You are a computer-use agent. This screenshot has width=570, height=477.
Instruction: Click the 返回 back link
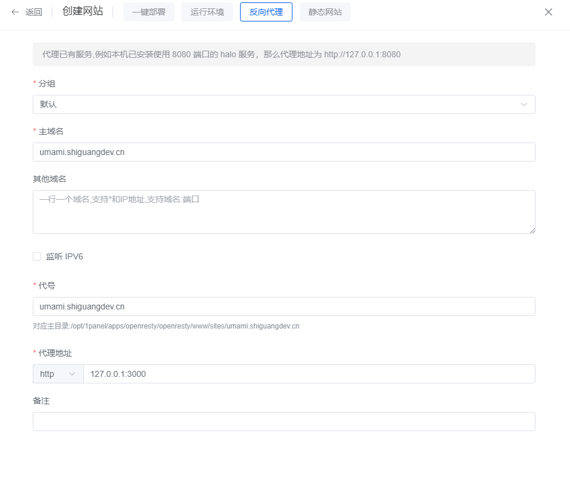tap(34, 12)
